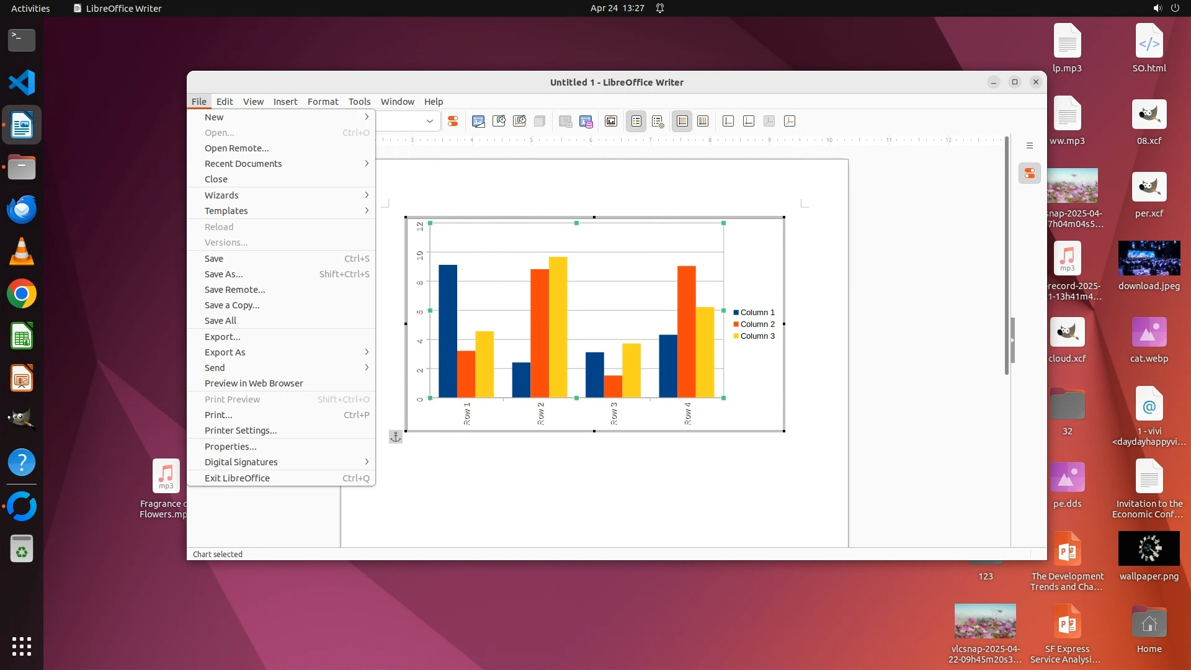Open the Chart Type dialog icon
1191x670 pixels.
pyautogui.click(x=478, y=122)
